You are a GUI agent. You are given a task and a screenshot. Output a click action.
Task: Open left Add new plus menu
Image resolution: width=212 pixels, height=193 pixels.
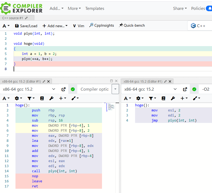pos(62,98)
